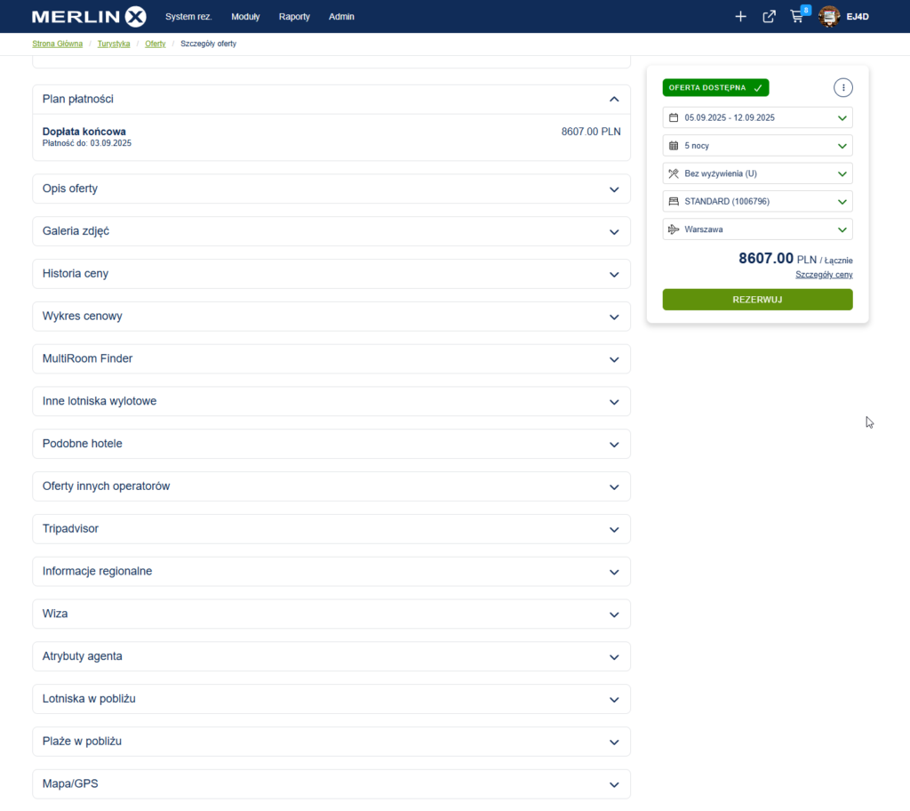Open the shopping cart icon
Screen dimensions: 910x811
click(x=796, y=17)
